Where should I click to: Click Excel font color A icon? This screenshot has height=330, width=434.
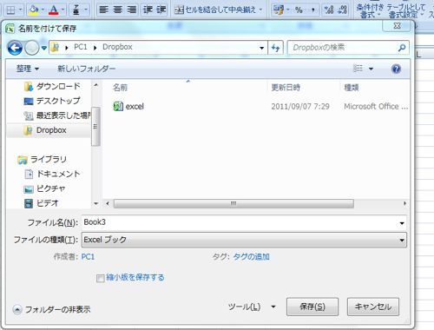(x=54, y=10)
